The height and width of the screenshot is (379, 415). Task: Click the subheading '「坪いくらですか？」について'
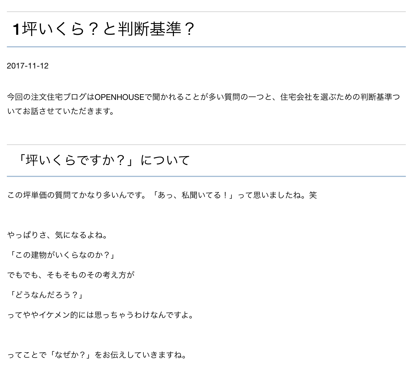click(x=103, y=160)
